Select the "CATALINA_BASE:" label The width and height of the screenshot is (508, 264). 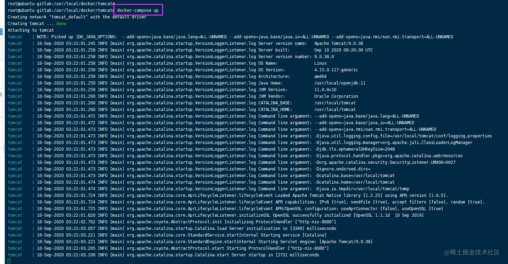tap(275, 103)
